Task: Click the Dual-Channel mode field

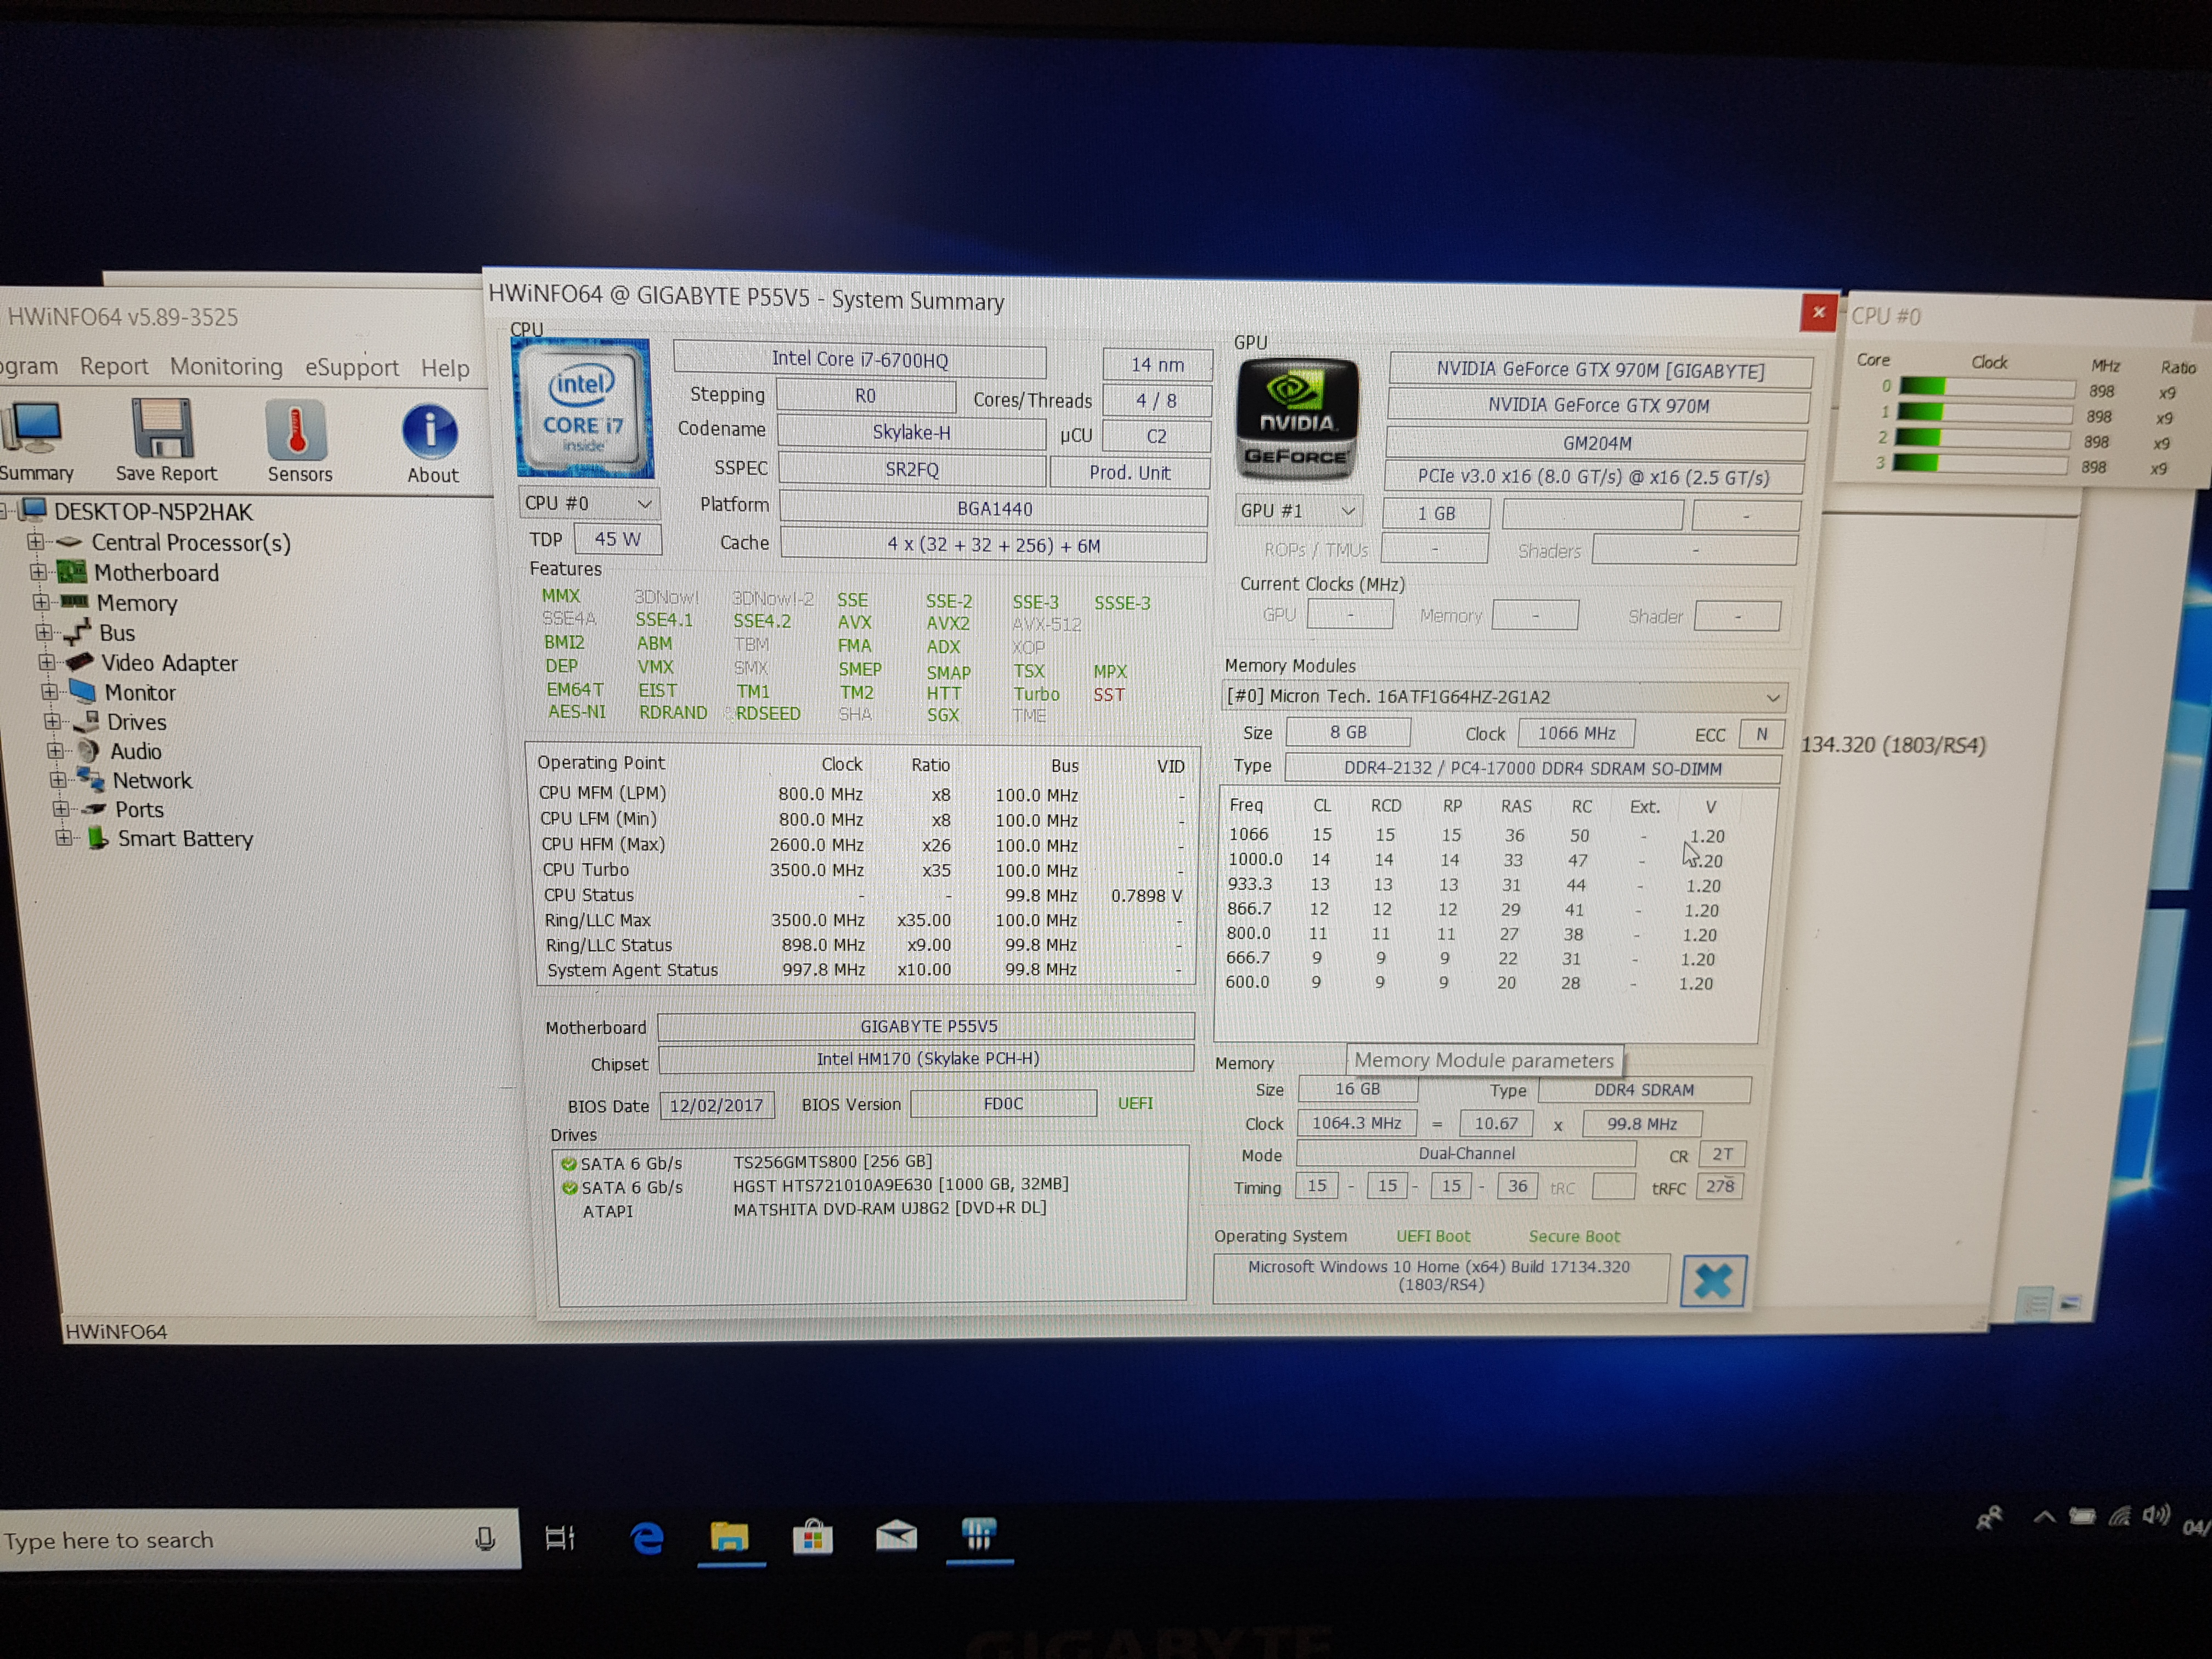Action: [1466, 1154]
